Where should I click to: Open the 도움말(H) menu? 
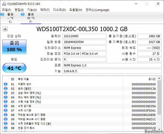[x=76, y=10]
